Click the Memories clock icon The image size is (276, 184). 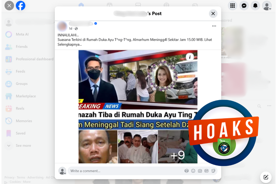coord(8,121)
